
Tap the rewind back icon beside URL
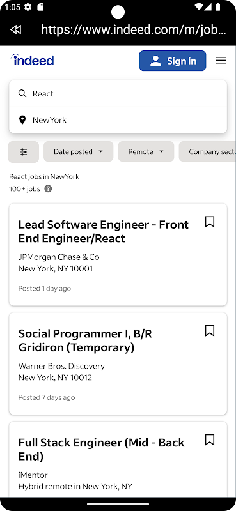15,30
